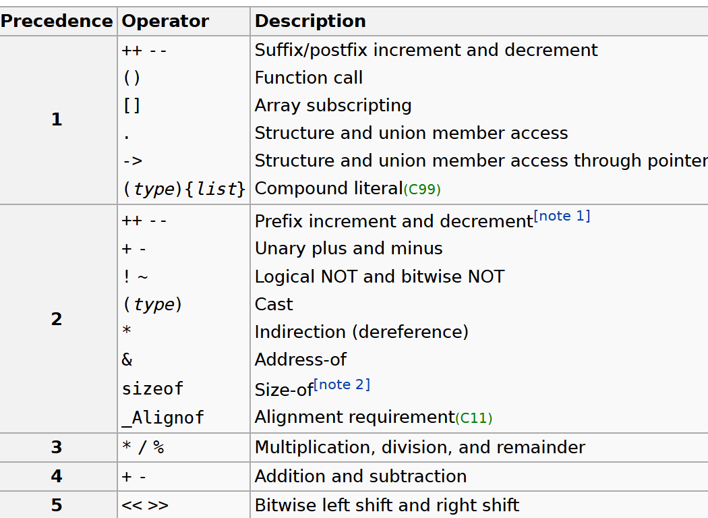Select precedence cell '2'

tap(57, 319)
